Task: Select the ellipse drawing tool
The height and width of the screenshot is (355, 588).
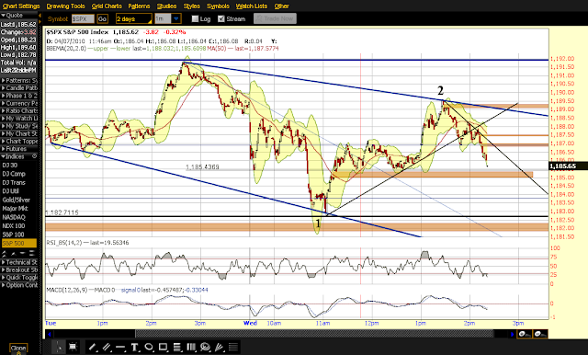Action: point(149,347)
